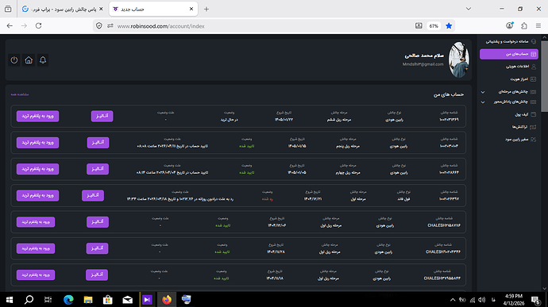Select the active 'حساب جدید' tab
Screen dimensions: 548x307
(x=153, y=9)
